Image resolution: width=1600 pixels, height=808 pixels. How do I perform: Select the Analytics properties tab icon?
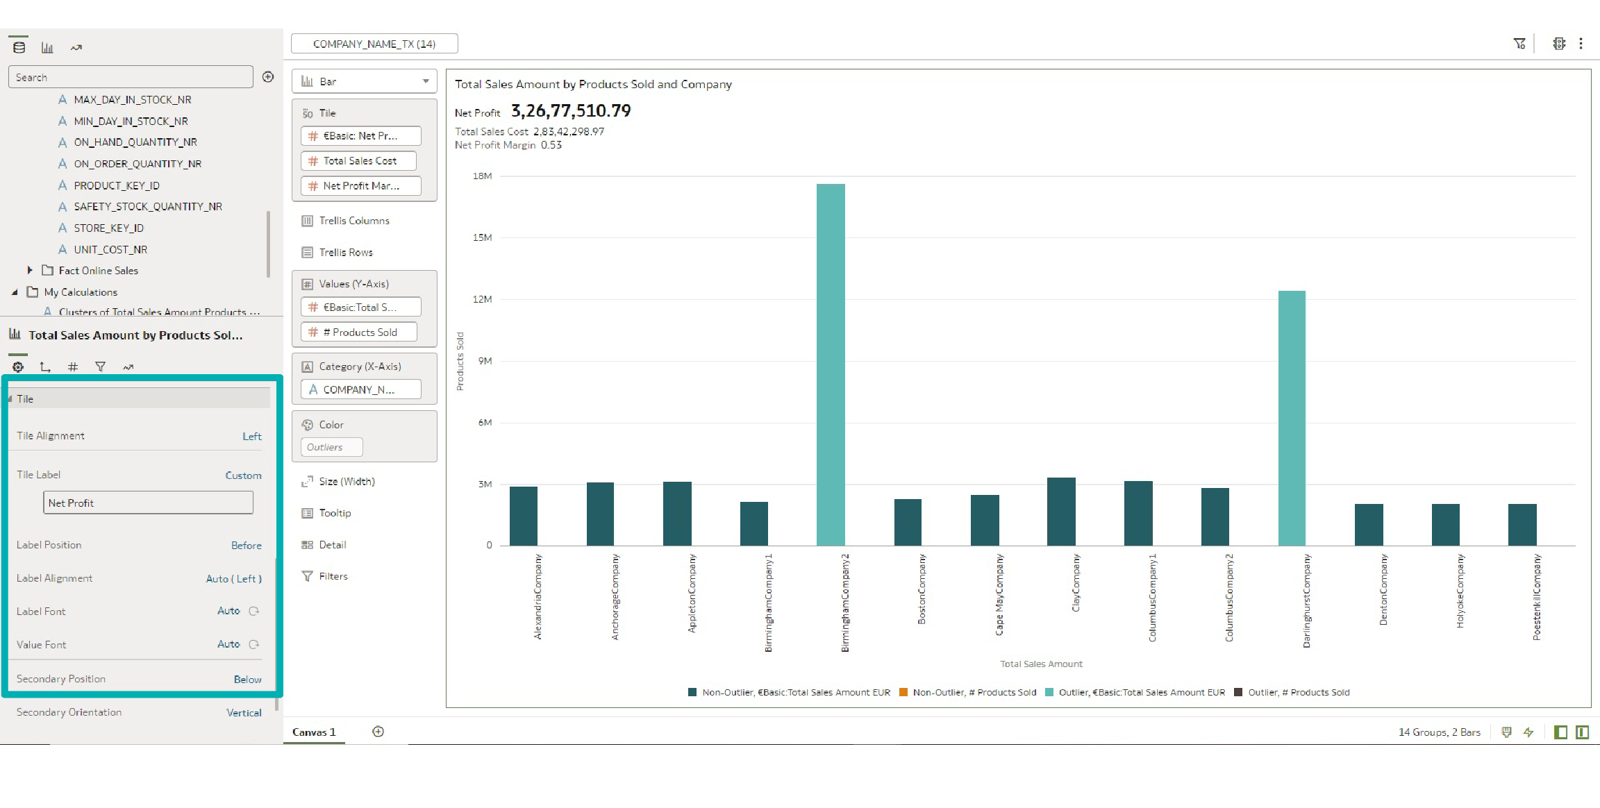[x=128, y=367]
